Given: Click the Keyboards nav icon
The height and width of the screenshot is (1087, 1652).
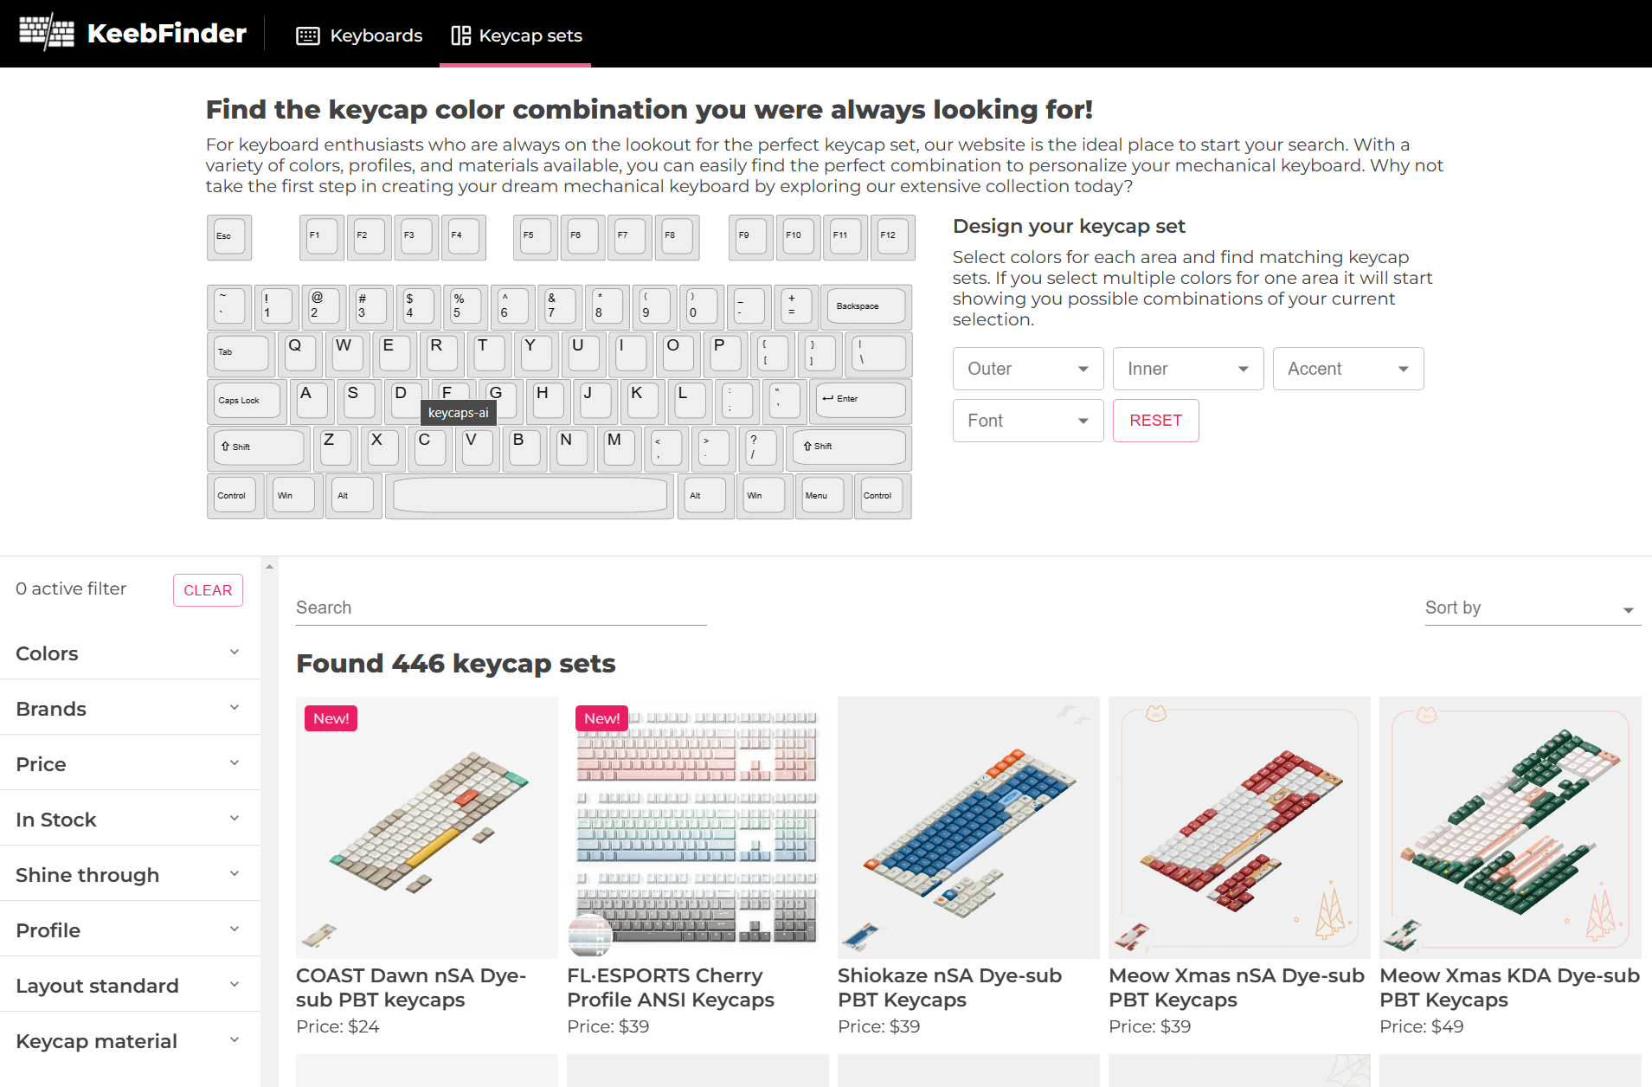Looking at the screenshot, I should point(308,35).
